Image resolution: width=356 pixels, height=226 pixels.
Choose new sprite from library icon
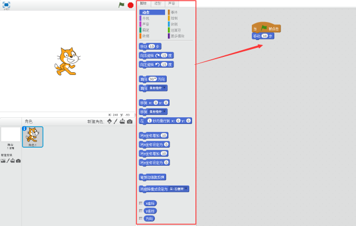(109, 121)
